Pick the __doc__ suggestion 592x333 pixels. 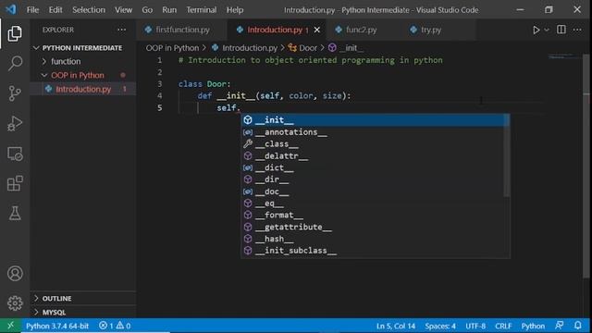pos(376,191)
